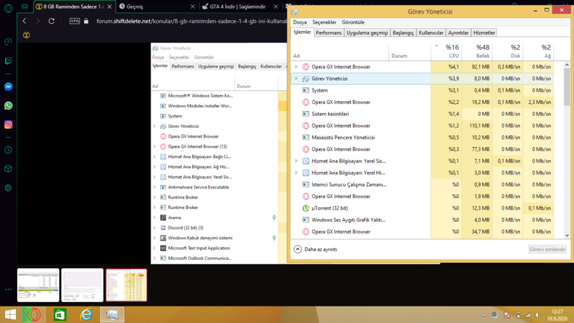Open Instagram icon in Opera sidebar
The width and height of the screenshot is (574, 323).
8,124
